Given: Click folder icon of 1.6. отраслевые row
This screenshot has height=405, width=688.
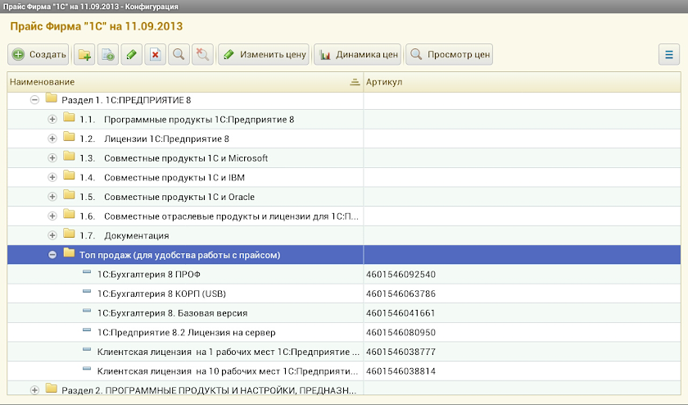Looking at the screenshot, I should [69, 214].
